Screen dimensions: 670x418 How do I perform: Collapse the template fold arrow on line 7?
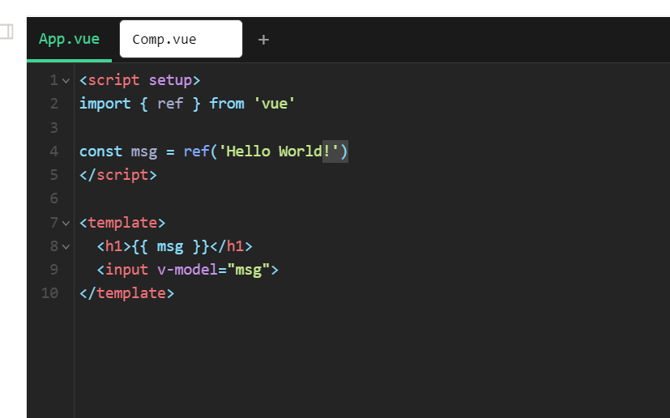point(66,223)
